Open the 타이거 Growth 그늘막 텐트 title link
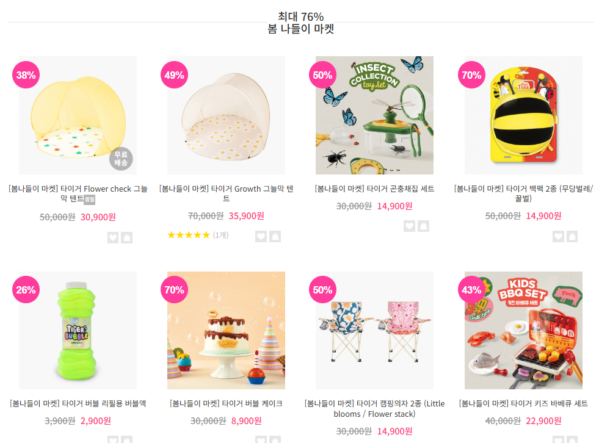This screenshot has height=443, width=599. [x=226, y=193]
